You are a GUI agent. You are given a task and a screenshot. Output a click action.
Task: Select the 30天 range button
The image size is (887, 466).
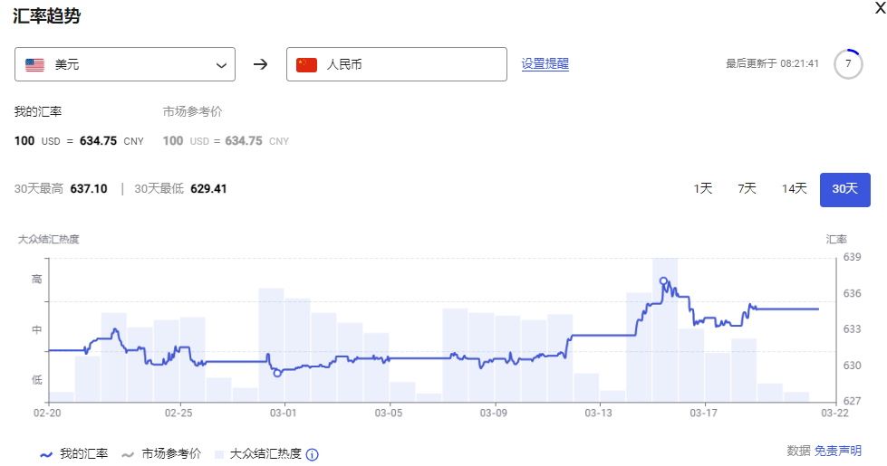pyautogui.click(x=844, y=190)
